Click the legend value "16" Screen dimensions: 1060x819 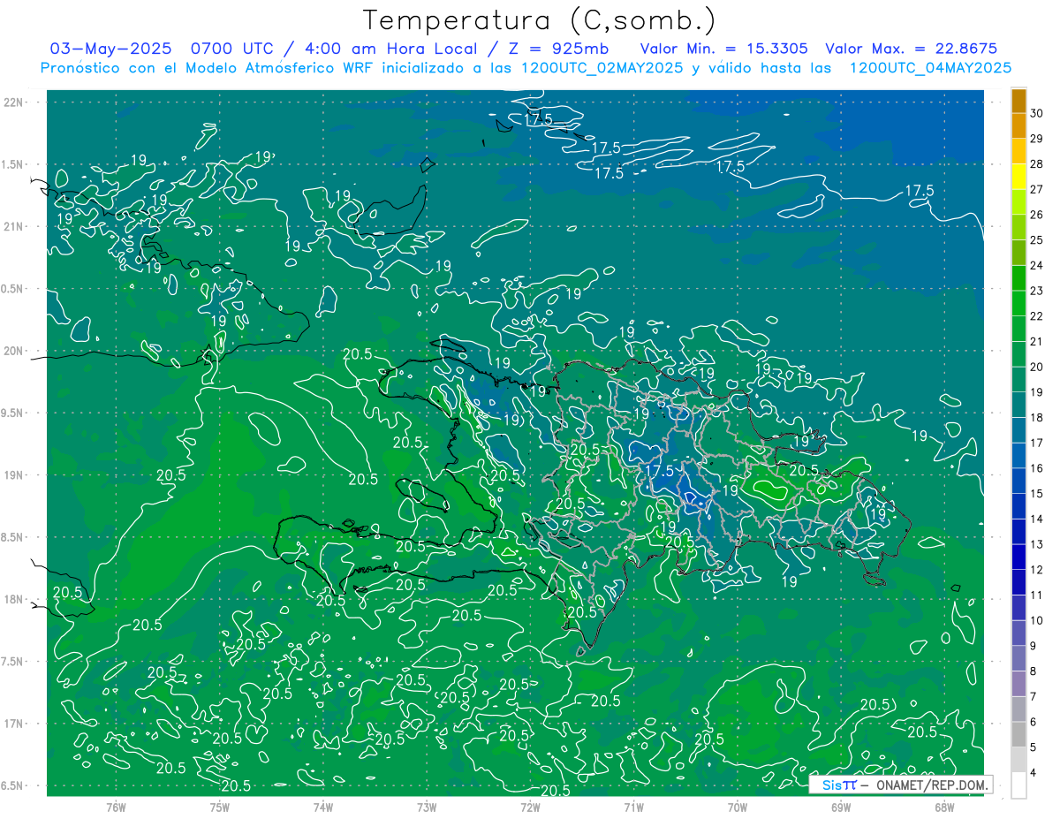click(1037, 468)
